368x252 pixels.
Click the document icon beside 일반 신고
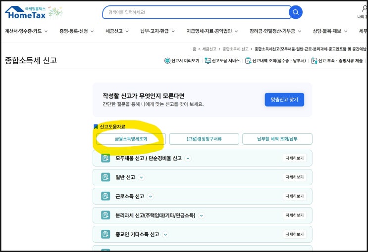(x=105, y=177)
